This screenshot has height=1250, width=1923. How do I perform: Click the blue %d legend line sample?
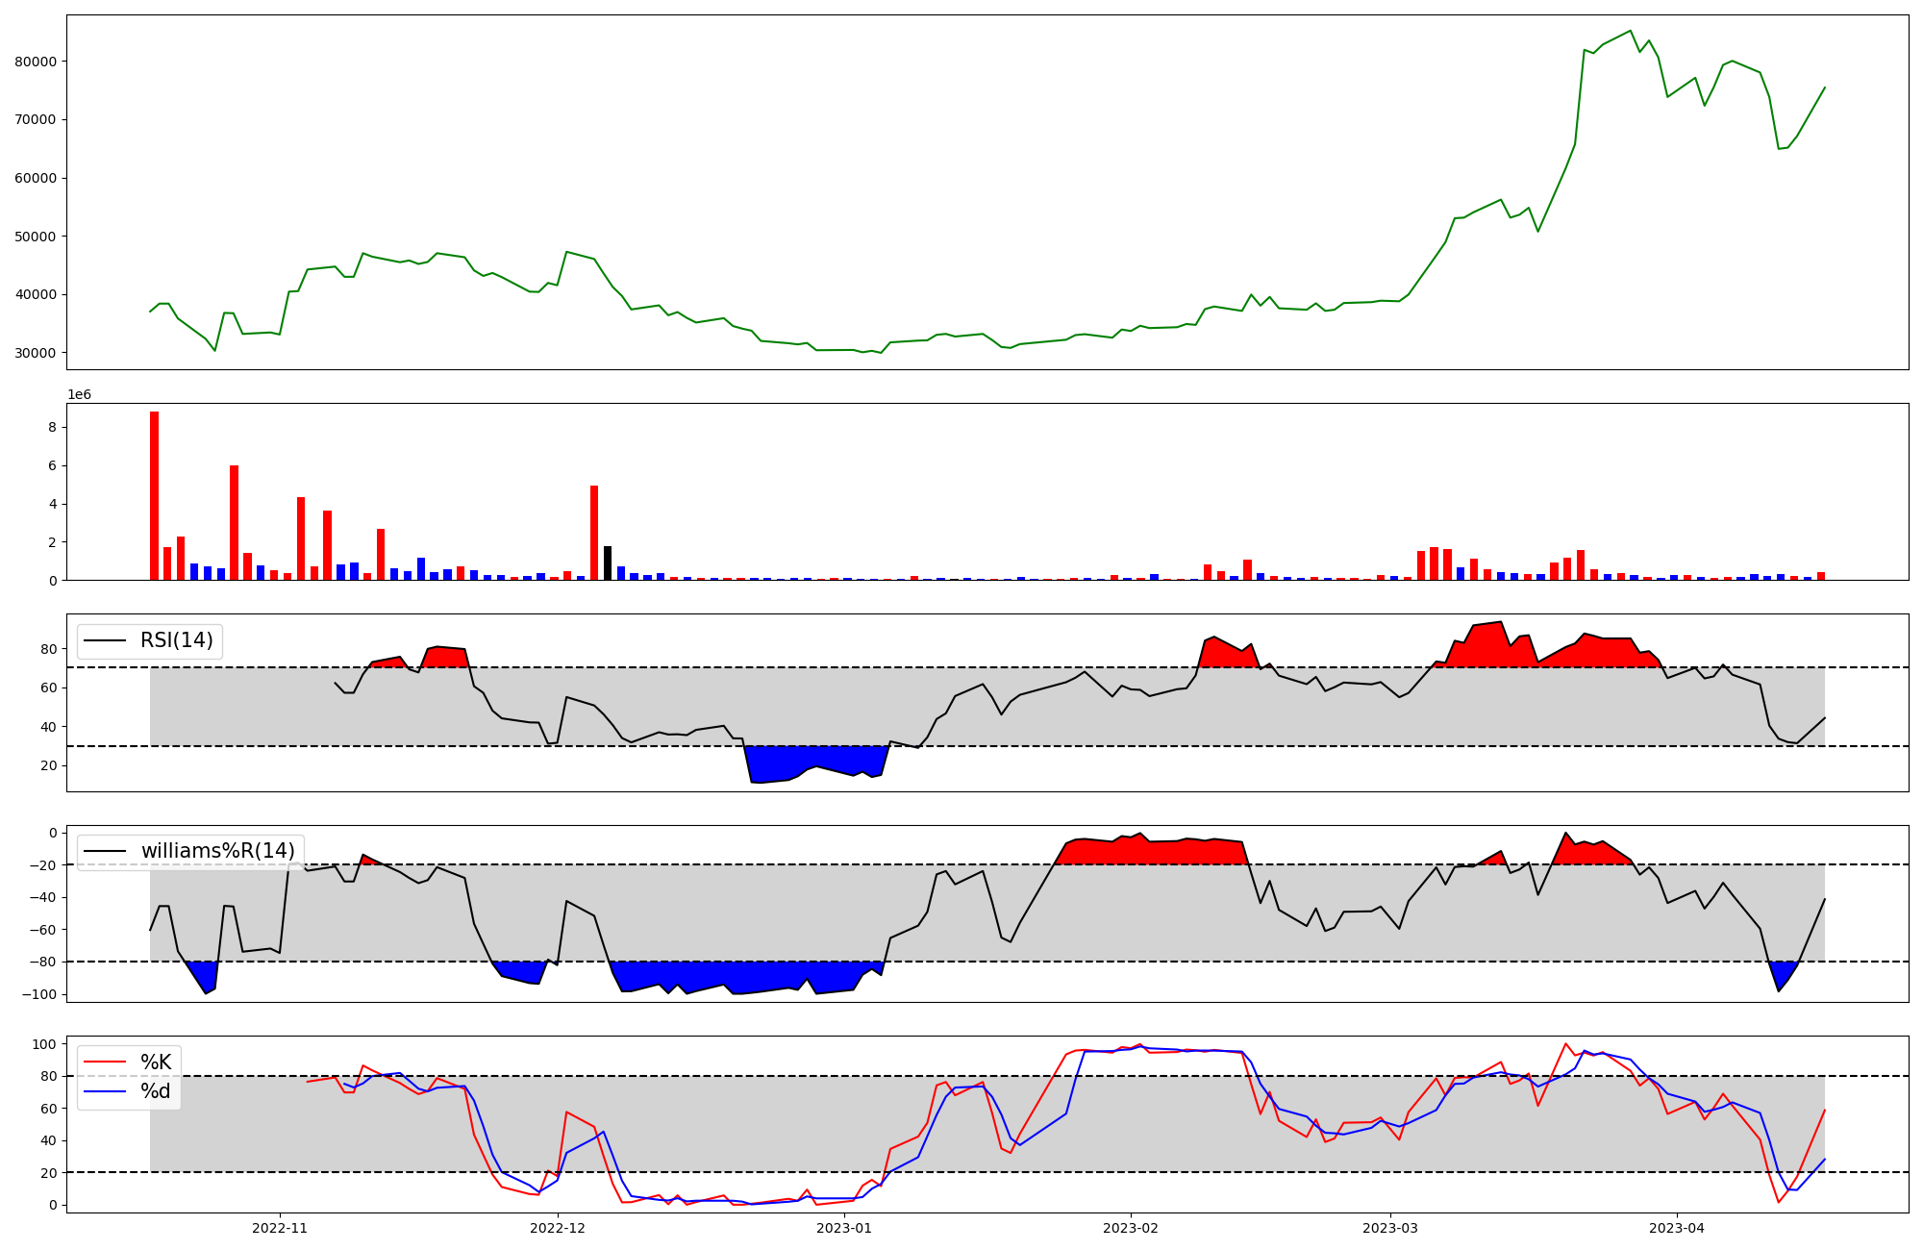105,1091
